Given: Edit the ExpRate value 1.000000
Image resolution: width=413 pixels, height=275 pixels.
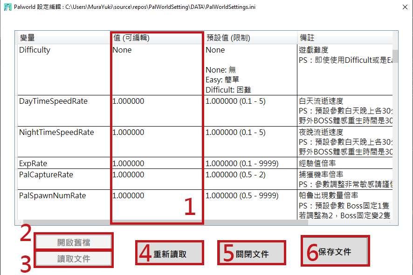Looking at the screenshot, I should 157,163.
